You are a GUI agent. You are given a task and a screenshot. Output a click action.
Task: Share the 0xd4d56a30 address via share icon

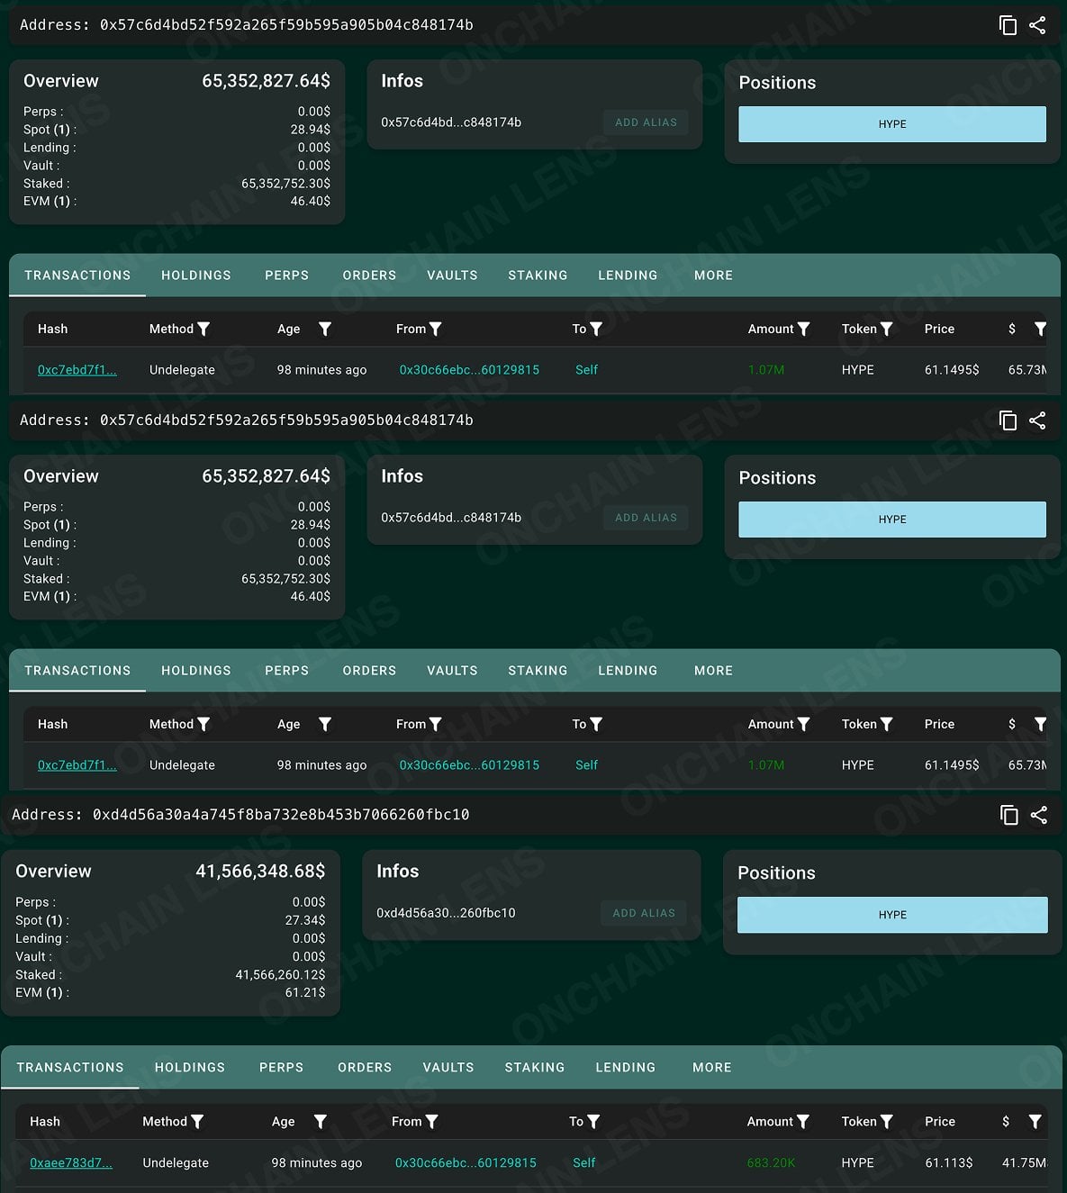[x=1038, y=815]
